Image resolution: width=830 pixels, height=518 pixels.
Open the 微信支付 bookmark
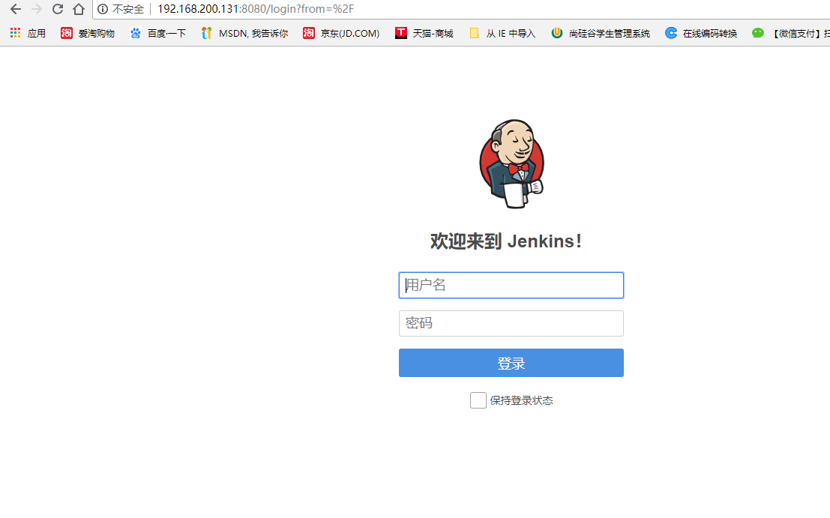click(790, 33)
